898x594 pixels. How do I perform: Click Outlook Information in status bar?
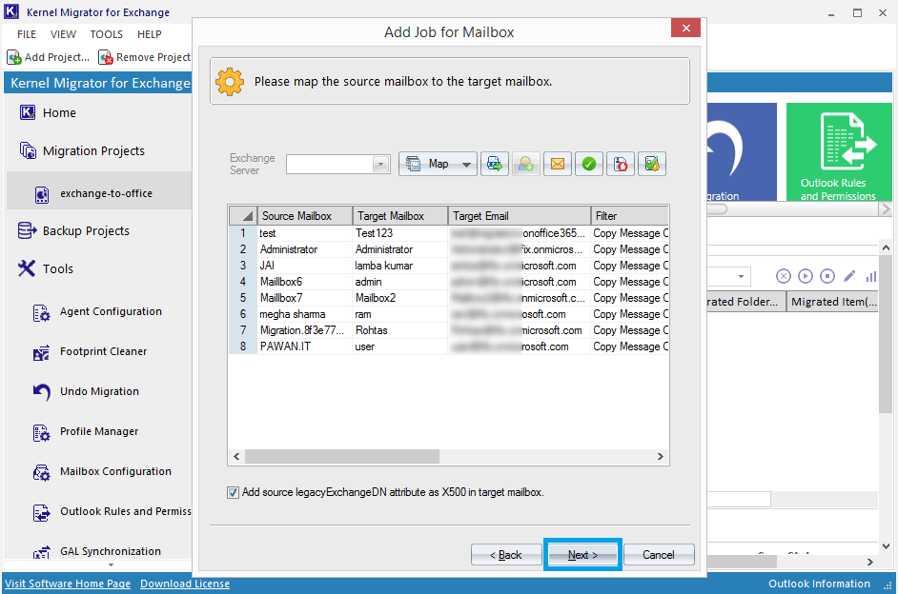click(x=819, y=584)
